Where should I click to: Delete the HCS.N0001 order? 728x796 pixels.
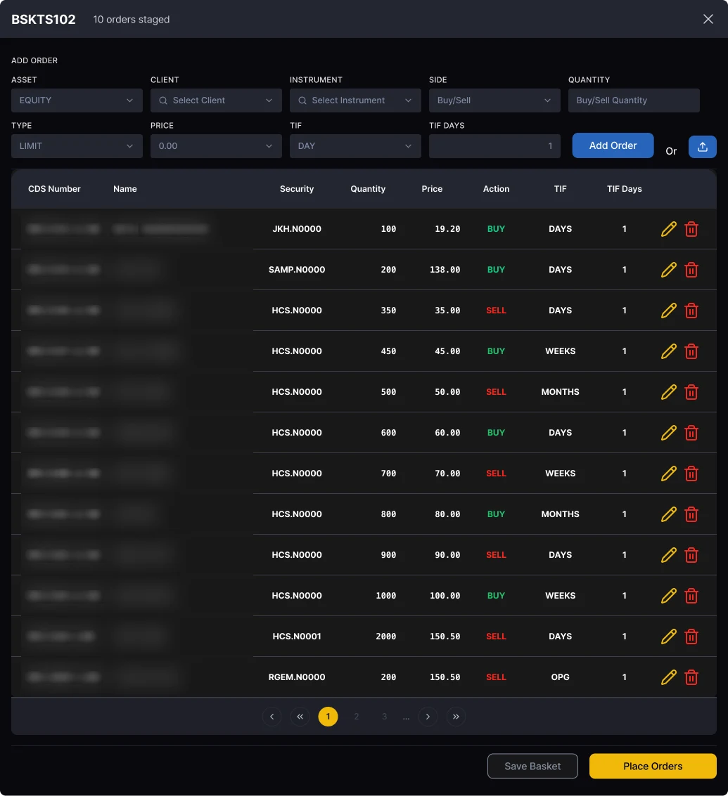click(x=691, y=636)
